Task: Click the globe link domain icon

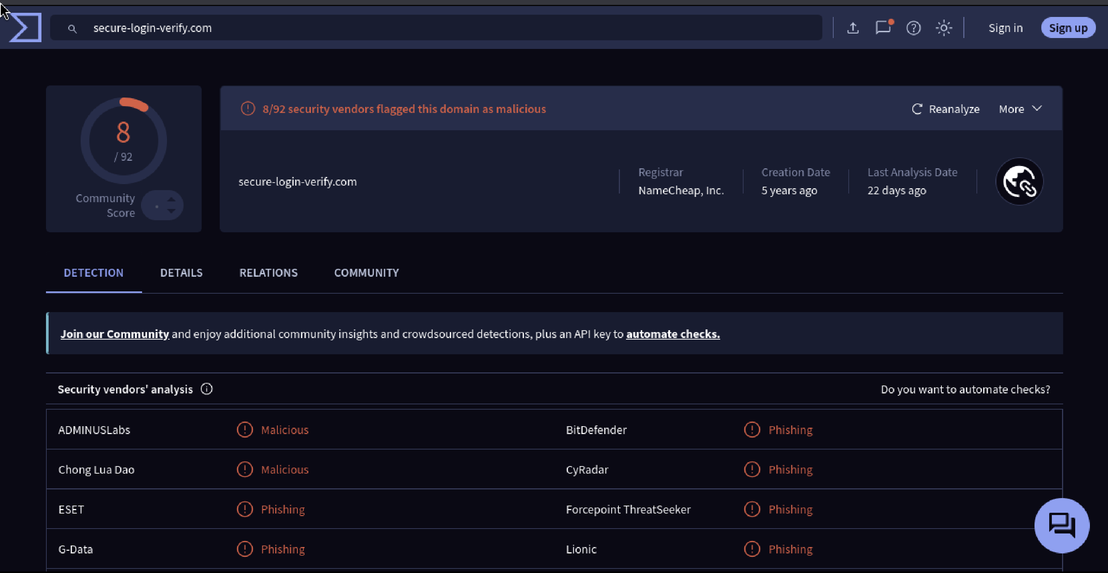Action: [1019, 181]
